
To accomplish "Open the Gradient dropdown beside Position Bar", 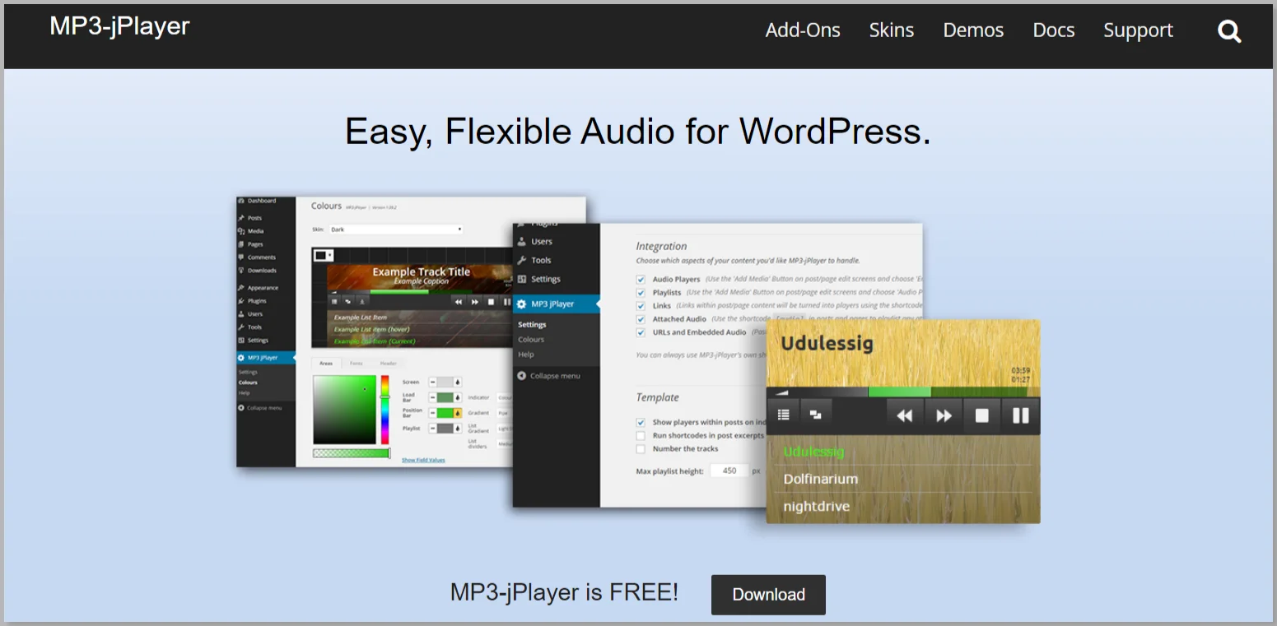I will tap(504, 413).
